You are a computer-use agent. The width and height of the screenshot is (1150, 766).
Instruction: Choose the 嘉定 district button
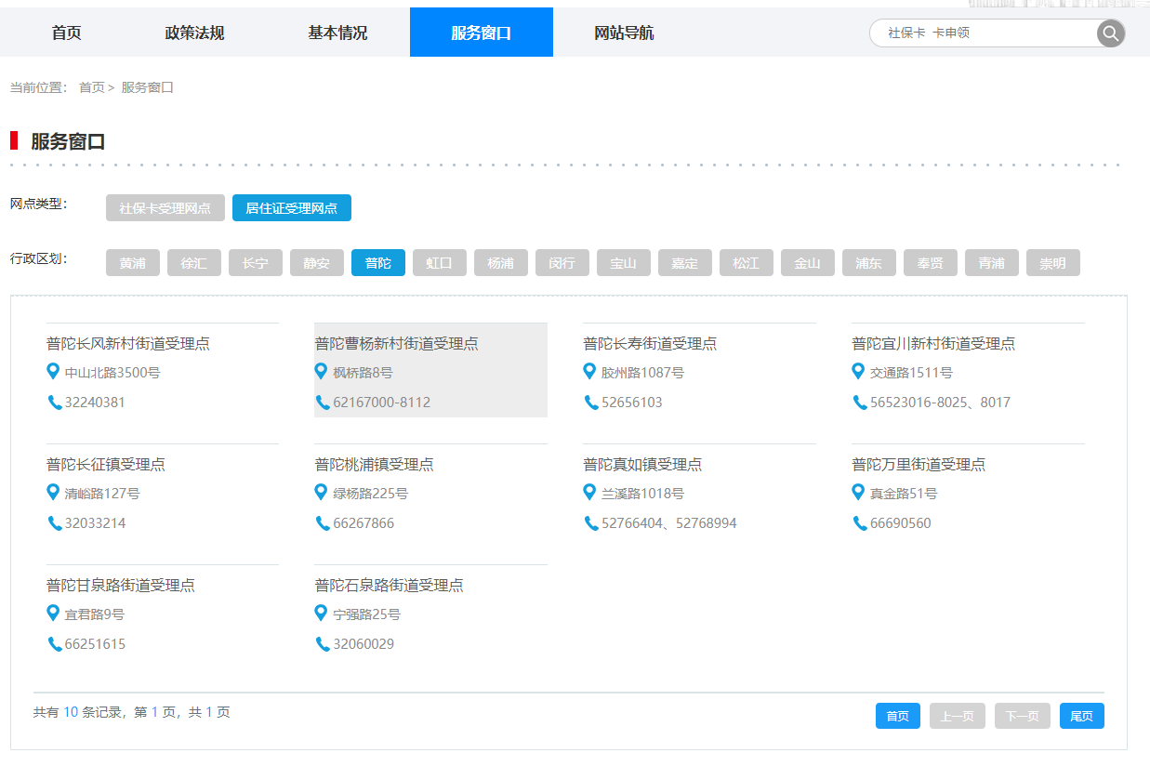point(685,263)
